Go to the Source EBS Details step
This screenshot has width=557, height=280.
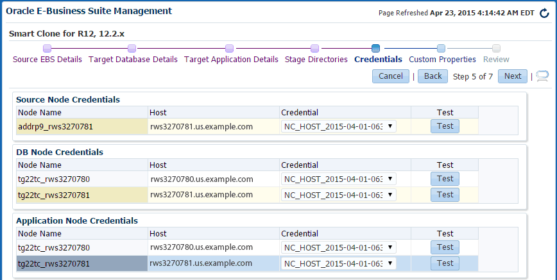(47, 59)
